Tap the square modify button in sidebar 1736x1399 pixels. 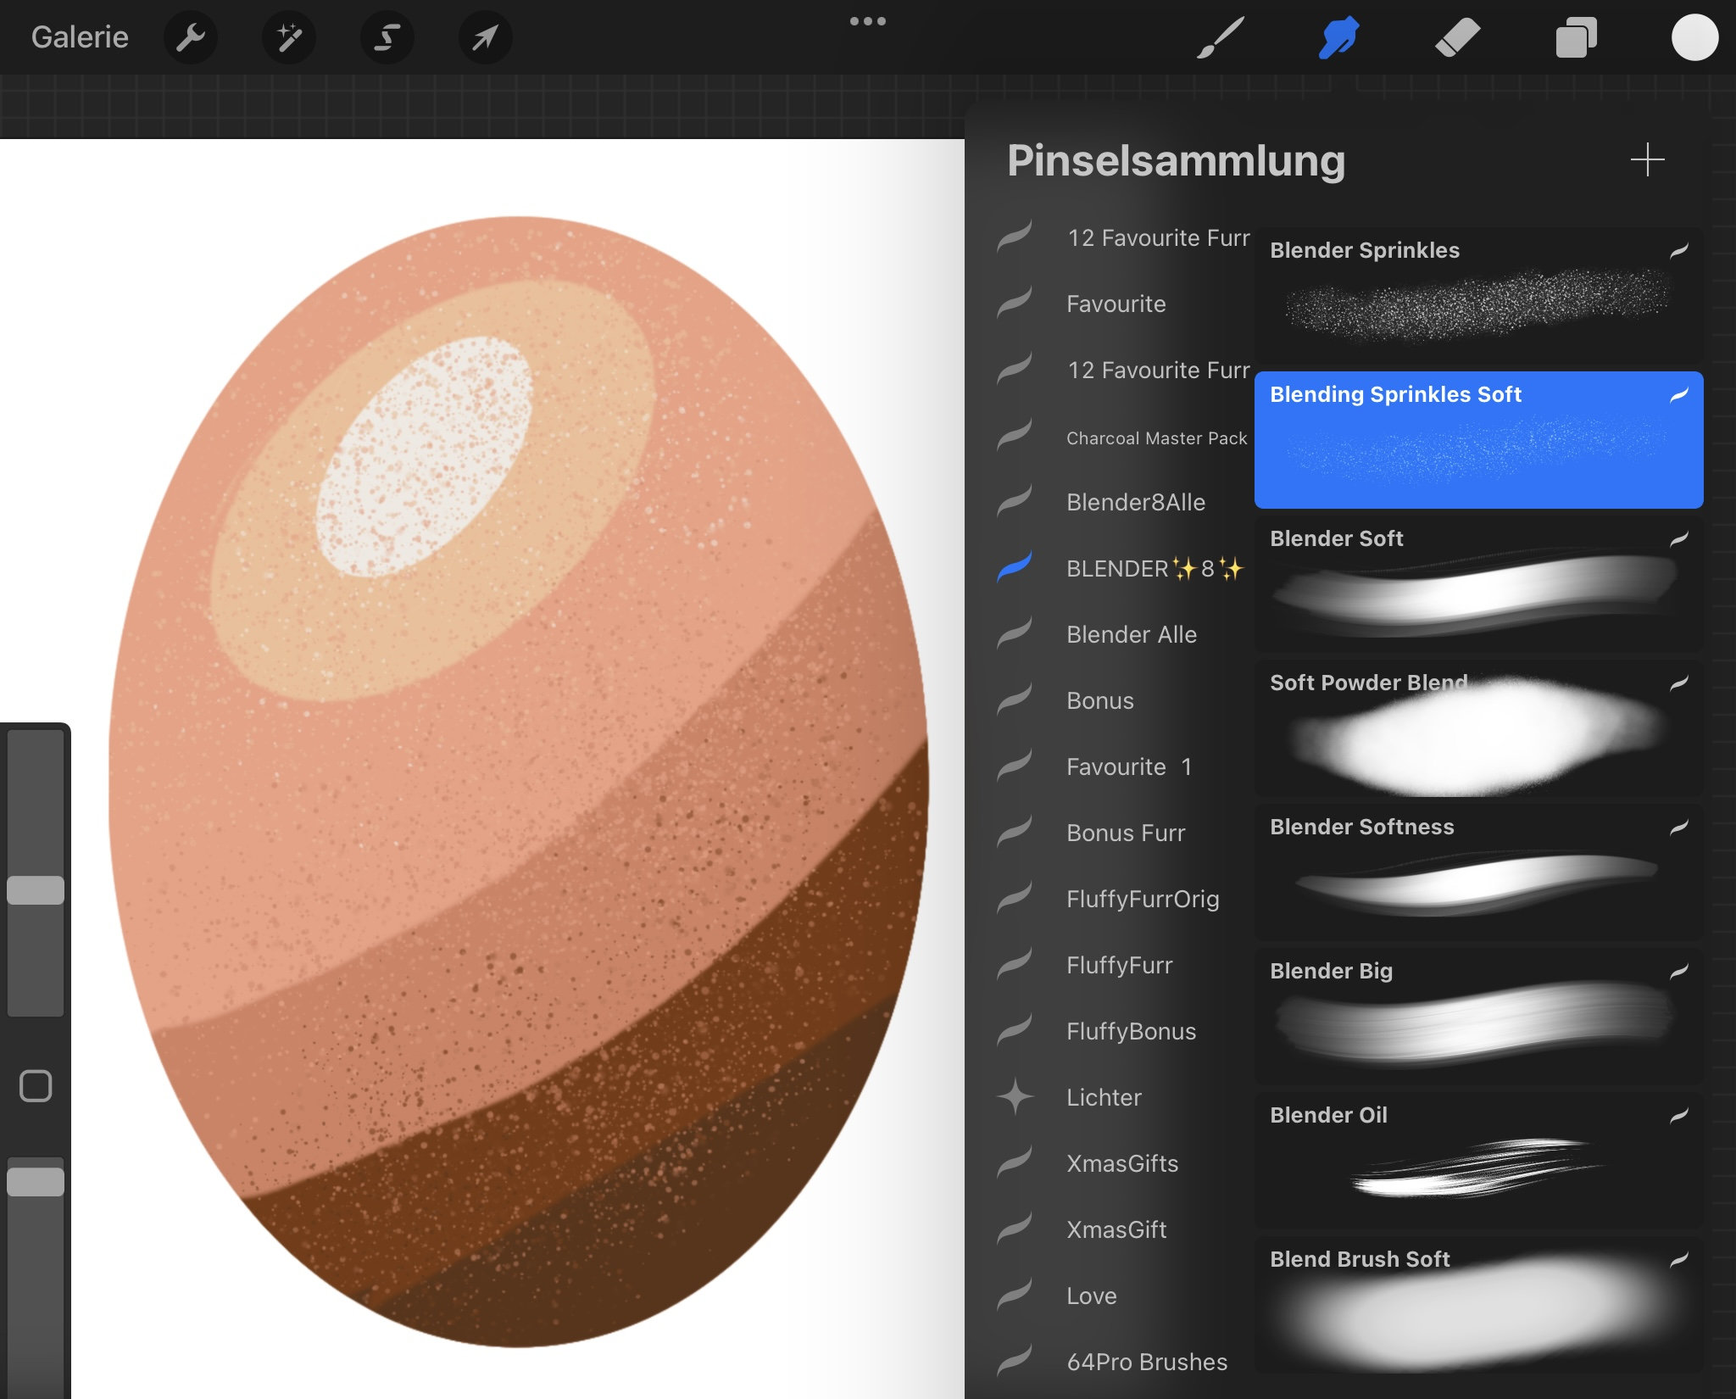[x=36, y=1085]
